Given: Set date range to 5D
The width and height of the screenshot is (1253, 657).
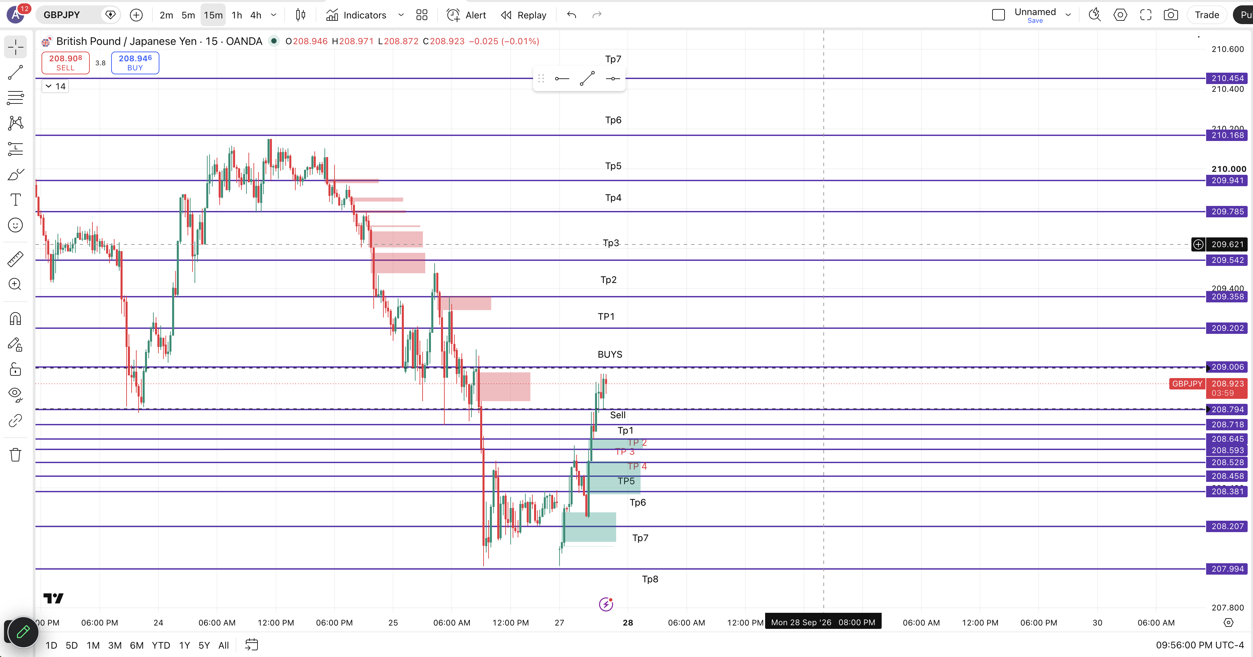Looking at the screenshot, I should coord(72,645).
